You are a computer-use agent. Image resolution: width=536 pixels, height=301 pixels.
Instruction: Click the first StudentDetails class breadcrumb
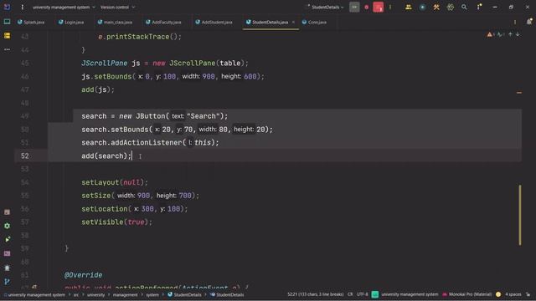click(184, 295)
